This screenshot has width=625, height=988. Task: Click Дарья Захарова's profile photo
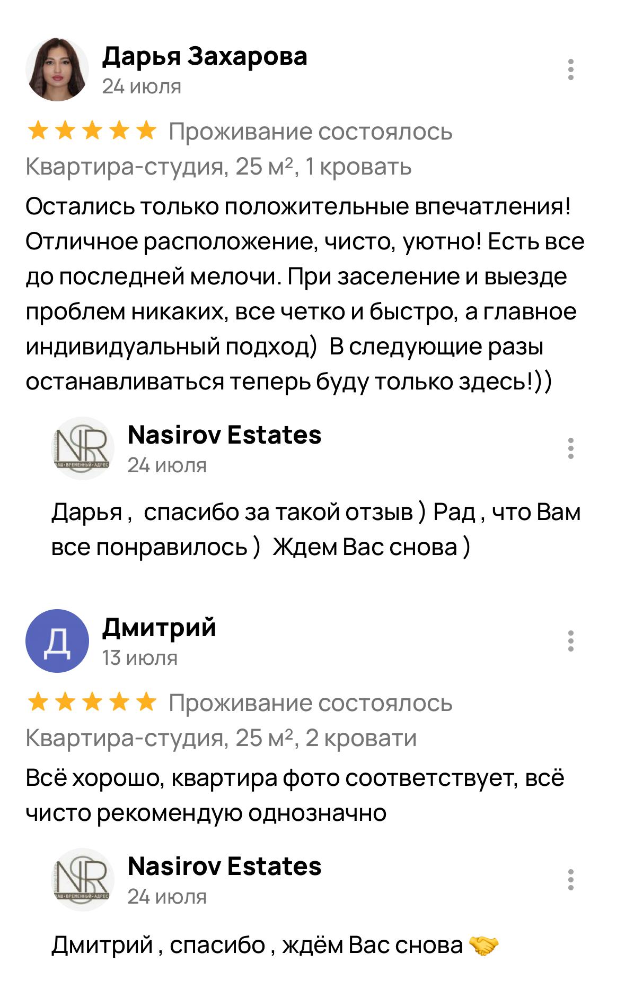tap(57, 70)
